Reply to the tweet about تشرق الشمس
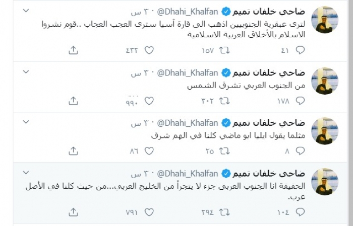 click(301, 101)
